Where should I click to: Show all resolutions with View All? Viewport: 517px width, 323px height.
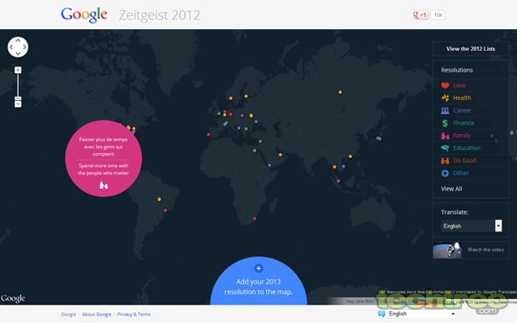(x=451, y=189)
